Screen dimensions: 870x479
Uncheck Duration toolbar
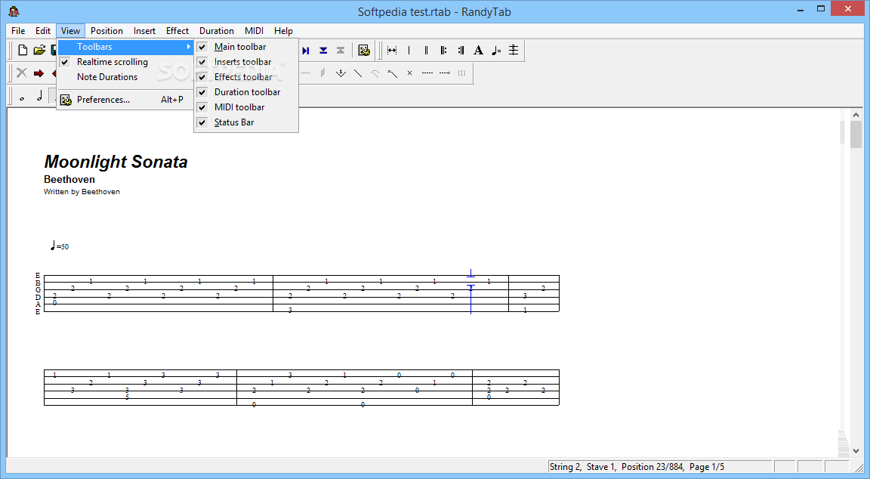[x=246, y=92]
